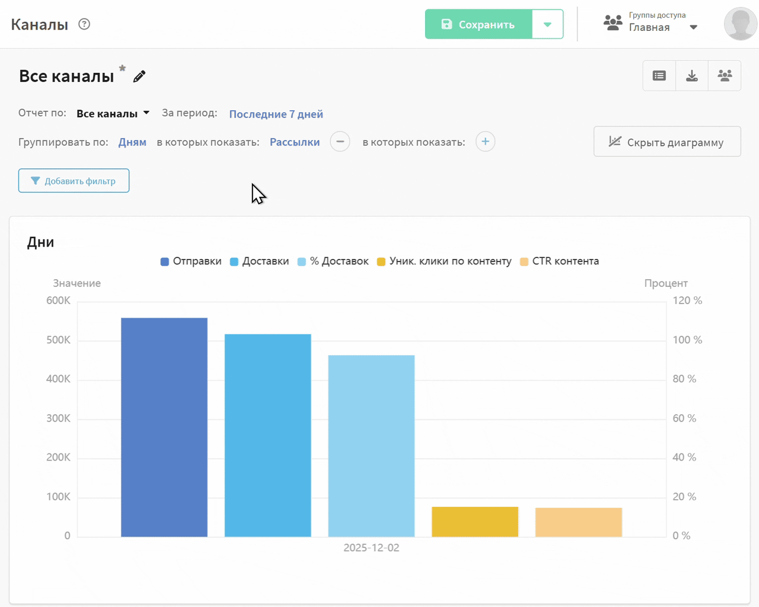Change period Последние 7 дней
This screenshot has width=759, height=607.
tap(276, 114)
